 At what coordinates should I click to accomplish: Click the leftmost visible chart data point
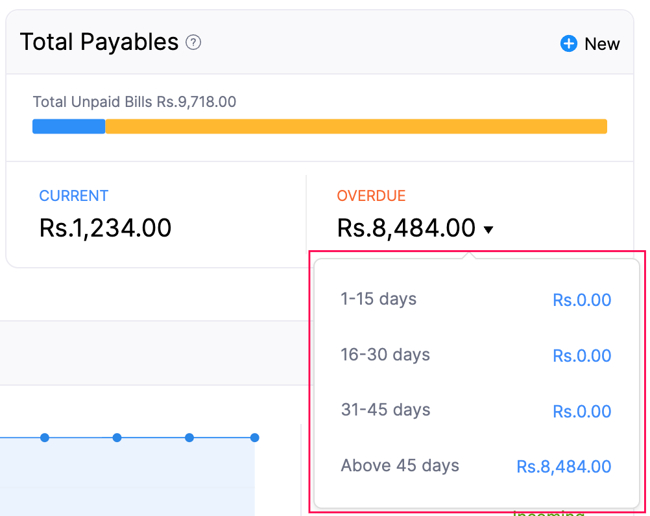45,438
